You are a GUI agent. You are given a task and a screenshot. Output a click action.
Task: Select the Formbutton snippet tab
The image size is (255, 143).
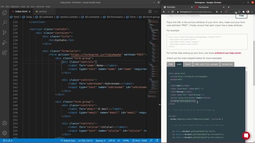[227, 64]
